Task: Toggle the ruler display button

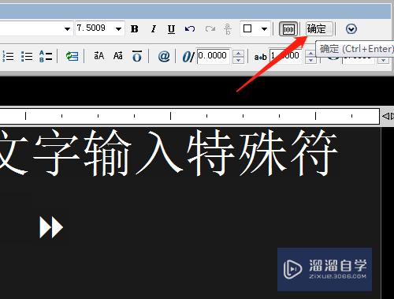Action: point(288,29)
